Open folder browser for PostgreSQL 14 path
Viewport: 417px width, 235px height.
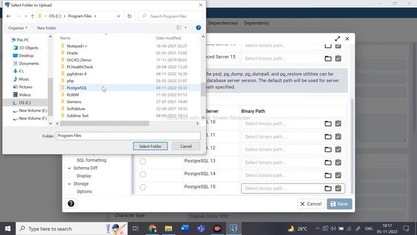[x=328, y=176]
